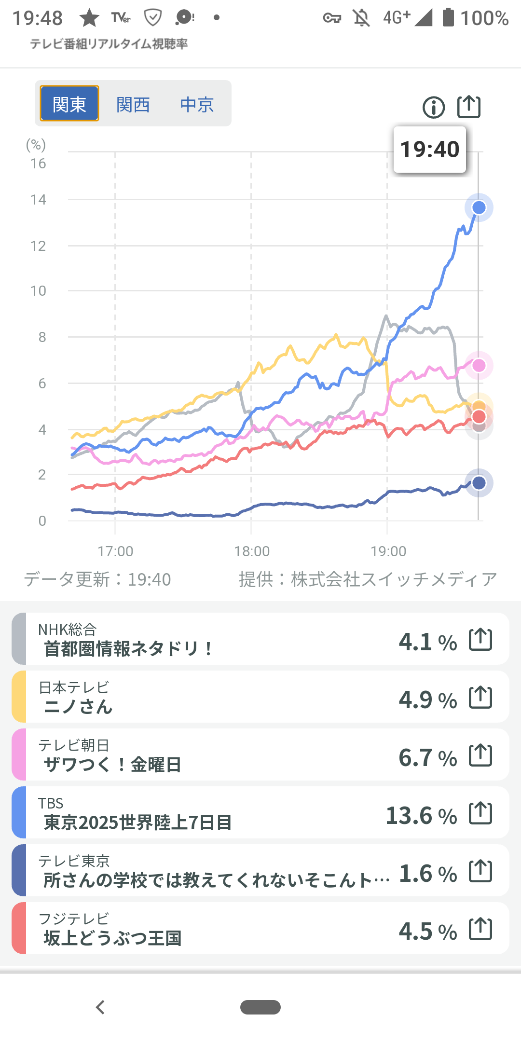This screenshot has width=521, height=1042.
Task: Tap the pink テレビ朝日 color bar
Action: coord(19,755)
